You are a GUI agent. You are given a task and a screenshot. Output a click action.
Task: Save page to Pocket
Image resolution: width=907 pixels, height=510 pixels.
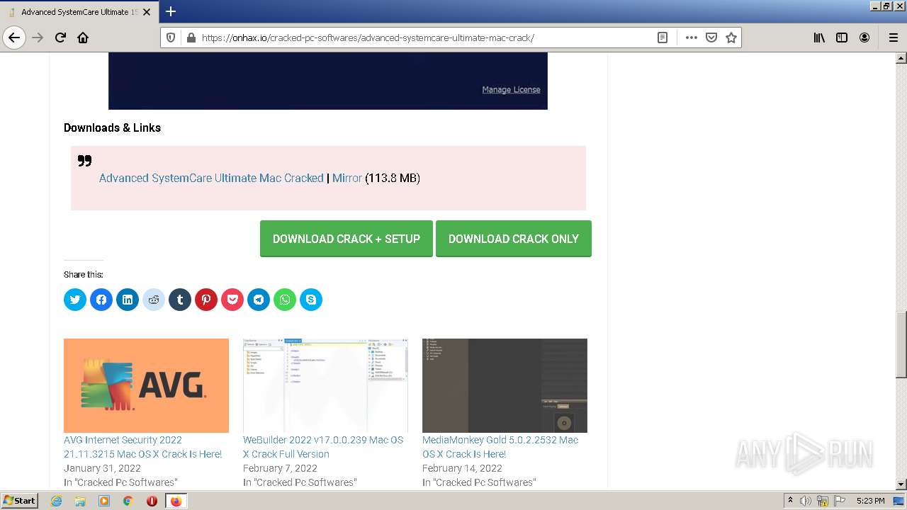point(711,38)
